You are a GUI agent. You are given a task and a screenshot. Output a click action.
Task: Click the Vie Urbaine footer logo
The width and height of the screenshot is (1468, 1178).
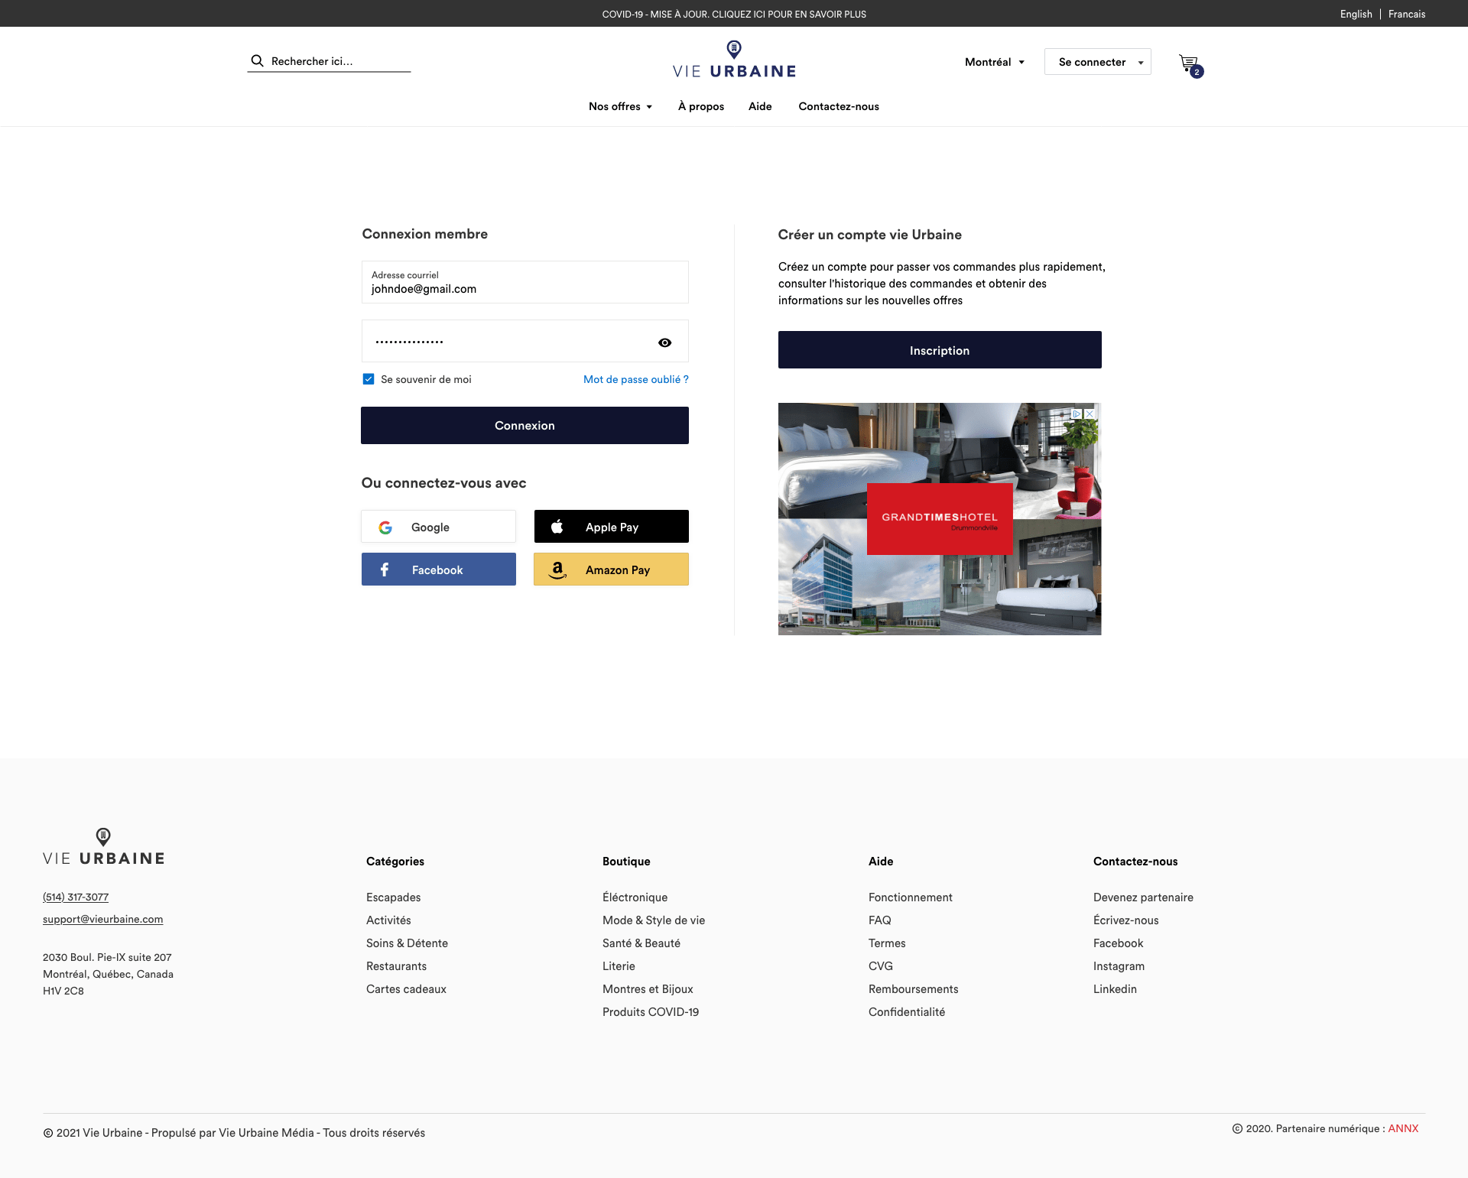(104, 846)
